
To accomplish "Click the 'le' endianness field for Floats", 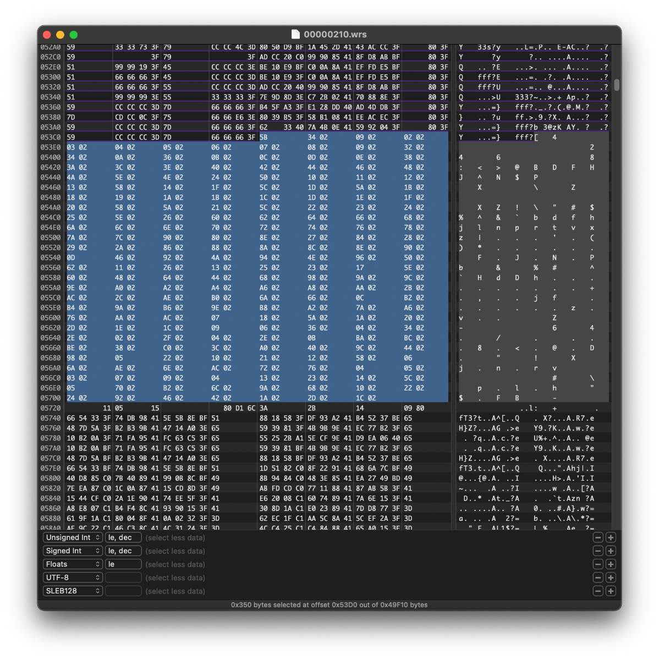I will (x=123, y=564).
